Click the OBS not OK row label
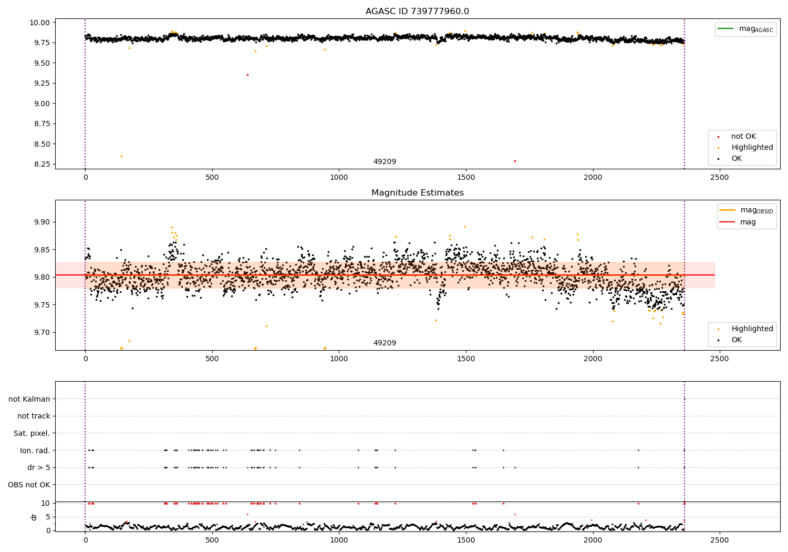Image resolution: width=788 pixels, height=552 pixels. pos(29,485)
